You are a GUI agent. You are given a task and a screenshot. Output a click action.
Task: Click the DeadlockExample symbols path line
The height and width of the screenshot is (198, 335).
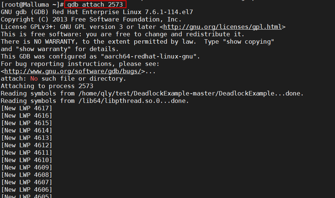[152, 94]
